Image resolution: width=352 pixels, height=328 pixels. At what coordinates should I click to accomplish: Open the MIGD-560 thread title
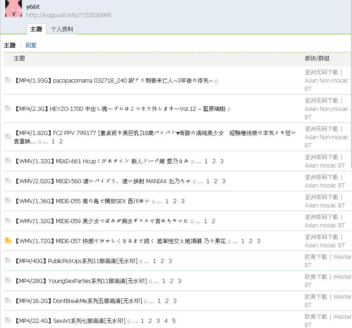point(103,181)
